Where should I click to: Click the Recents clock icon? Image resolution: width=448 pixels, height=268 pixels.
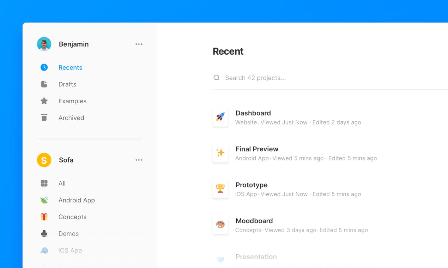[x=44, y=67]
